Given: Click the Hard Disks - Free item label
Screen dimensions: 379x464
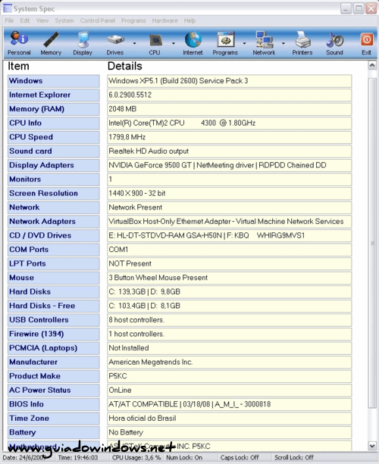Looking at the screenshot, I should (54, 306).
